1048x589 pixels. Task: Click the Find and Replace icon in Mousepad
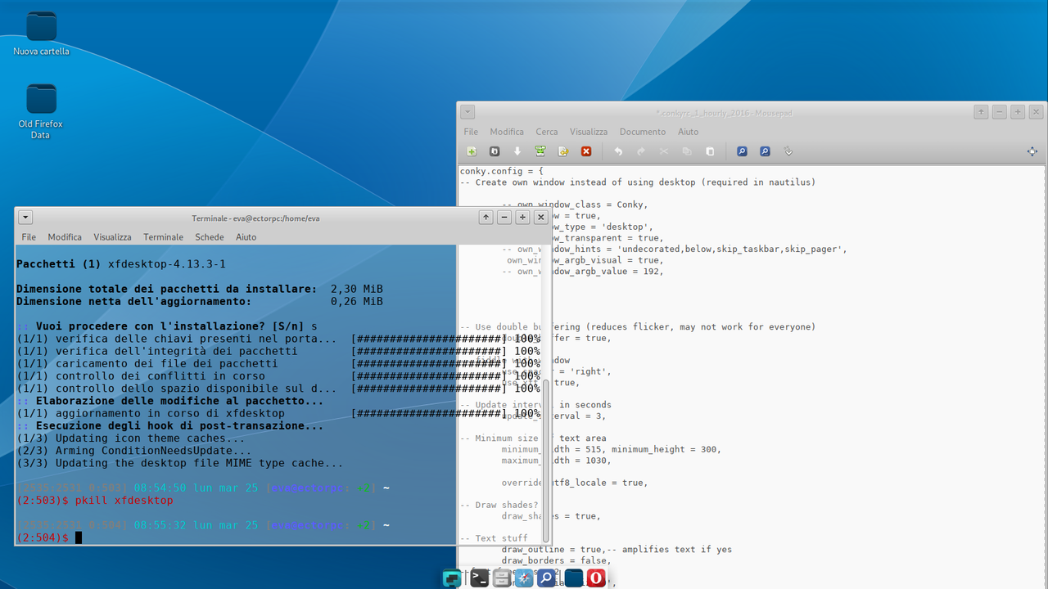click(765, 151)
